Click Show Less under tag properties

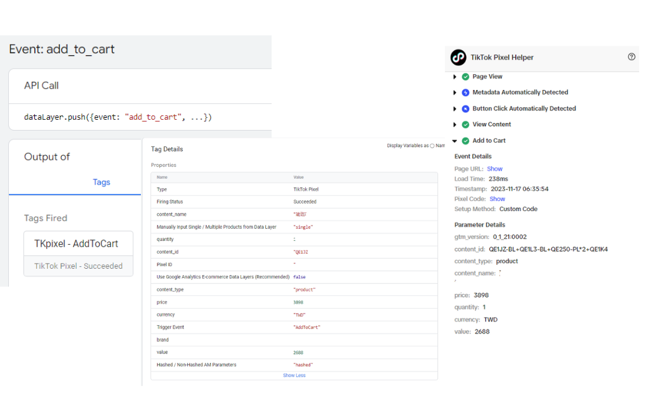pyautogui.click(x=294, y=375)
